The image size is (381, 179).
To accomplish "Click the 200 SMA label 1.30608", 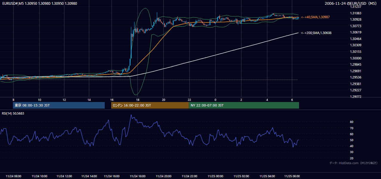I will click(316, 33).
